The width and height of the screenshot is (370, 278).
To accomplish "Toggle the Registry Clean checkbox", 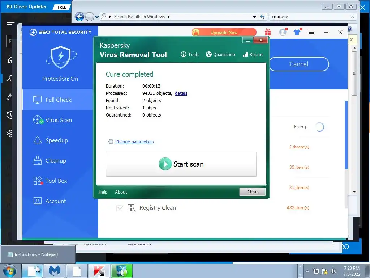I will pos(120,208).
